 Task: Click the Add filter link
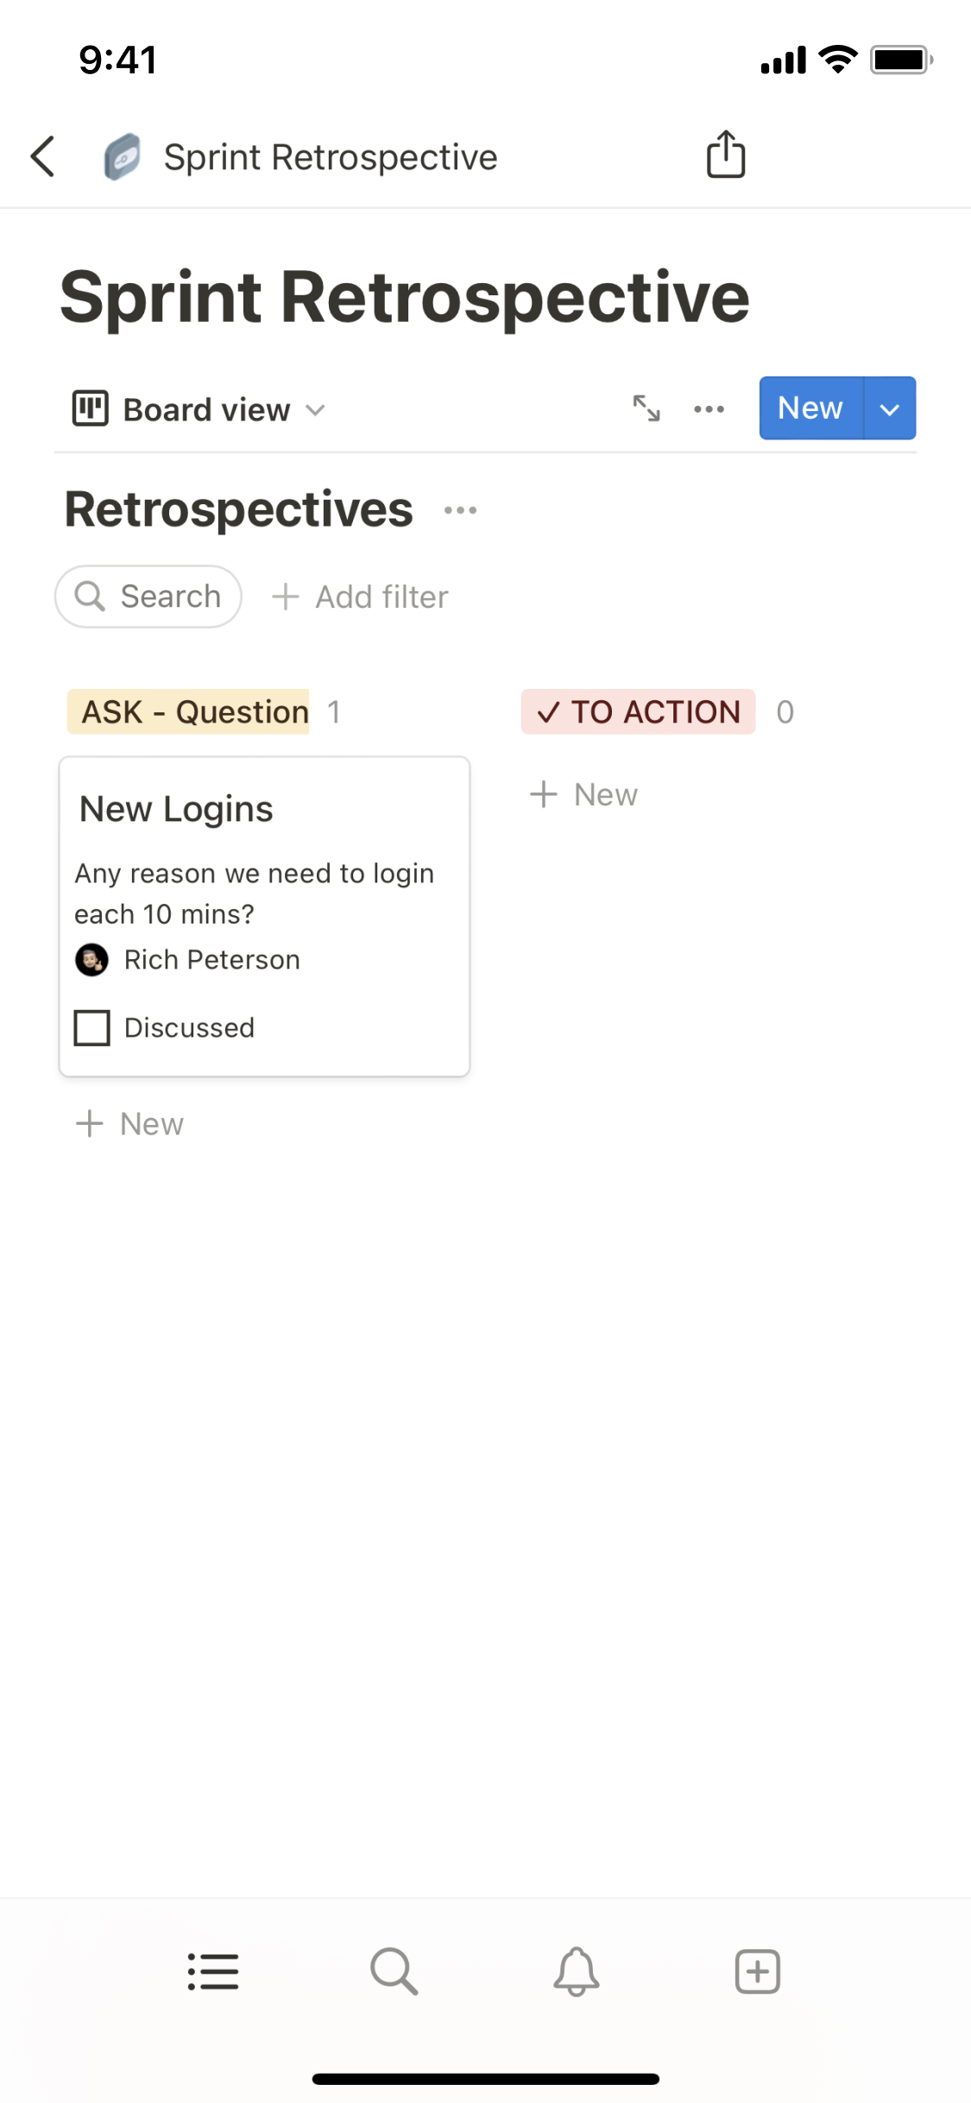(361, 597)
